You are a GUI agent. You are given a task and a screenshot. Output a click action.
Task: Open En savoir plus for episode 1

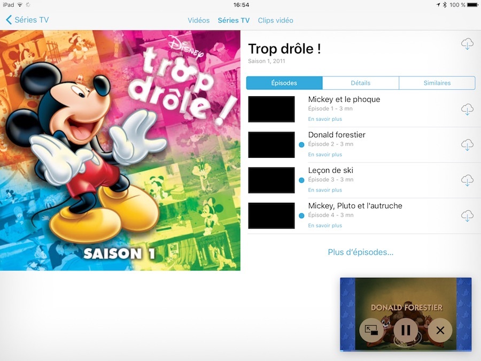(325, 119)
